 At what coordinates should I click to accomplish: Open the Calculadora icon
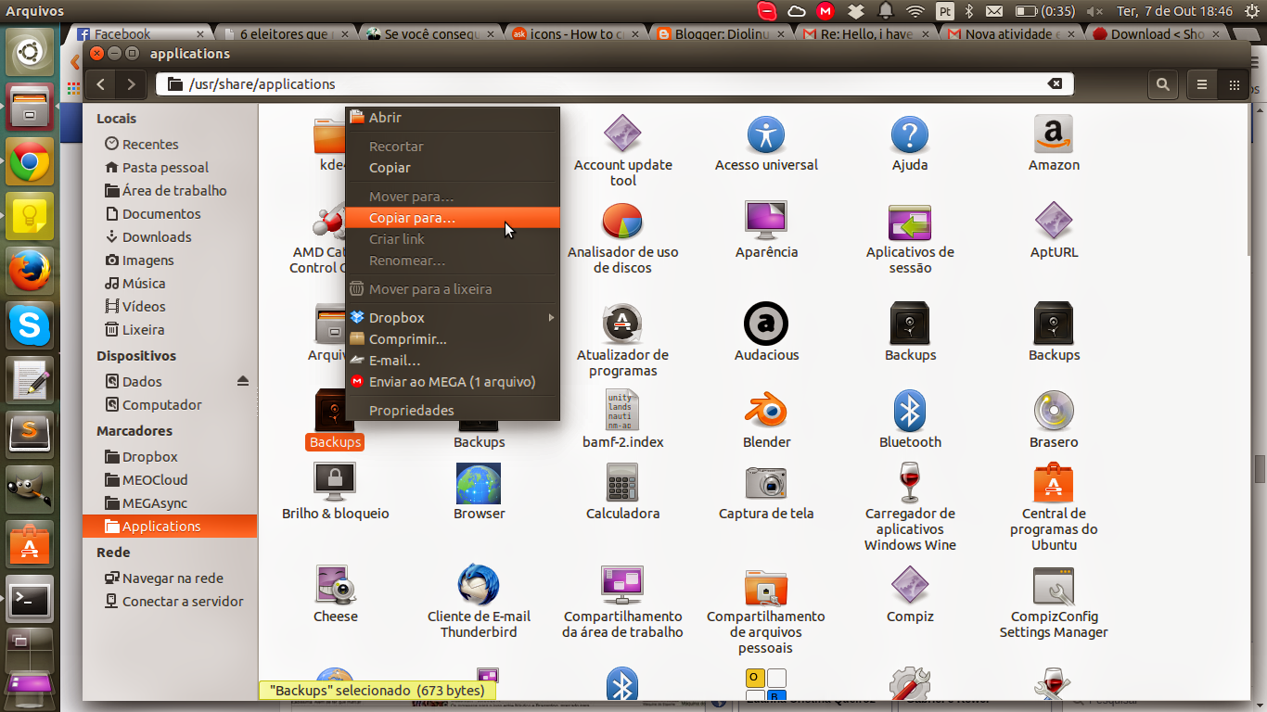(x=622, y=482)
